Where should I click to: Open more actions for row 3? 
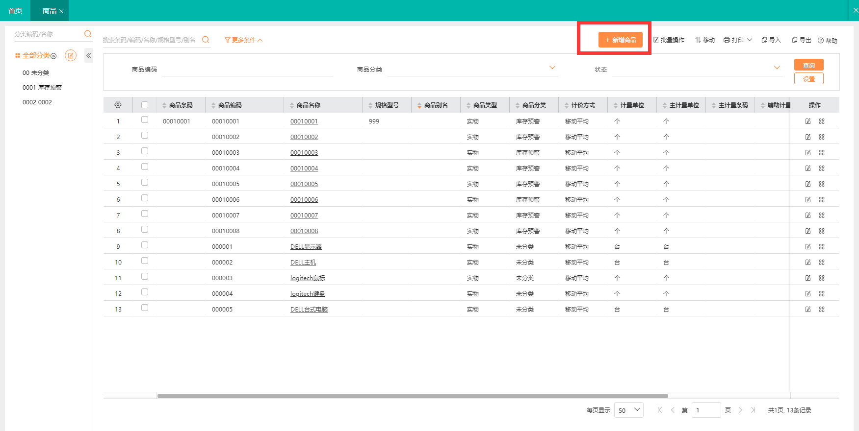point(822,153)
